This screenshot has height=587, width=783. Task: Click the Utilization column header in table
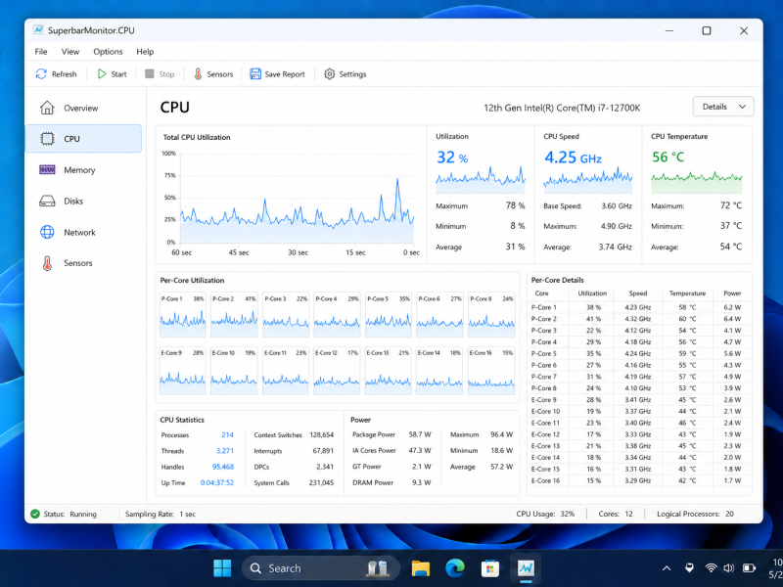592,293
